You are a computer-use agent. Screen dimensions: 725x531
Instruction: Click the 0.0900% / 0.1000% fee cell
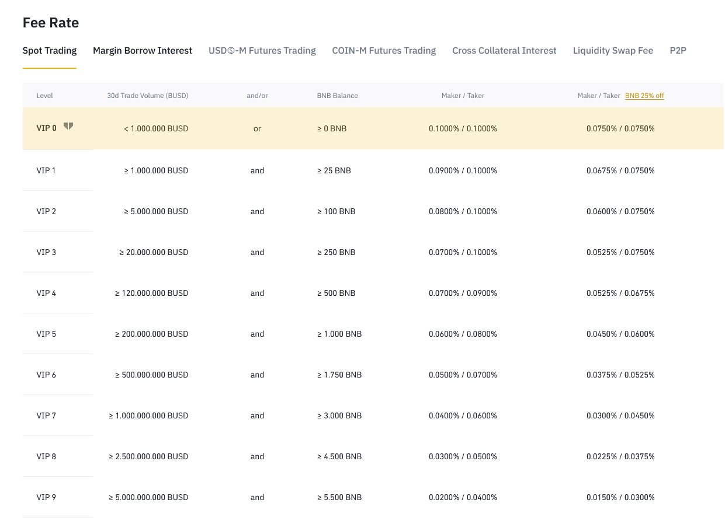[463, 170]
